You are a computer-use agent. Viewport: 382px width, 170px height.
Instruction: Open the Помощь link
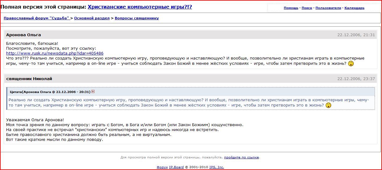(x=291, y=8)
